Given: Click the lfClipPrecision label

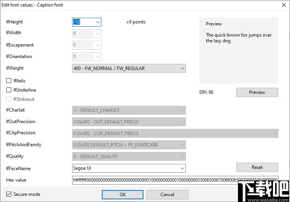Looking at the screenshot, I should click(x=21, y=133).
